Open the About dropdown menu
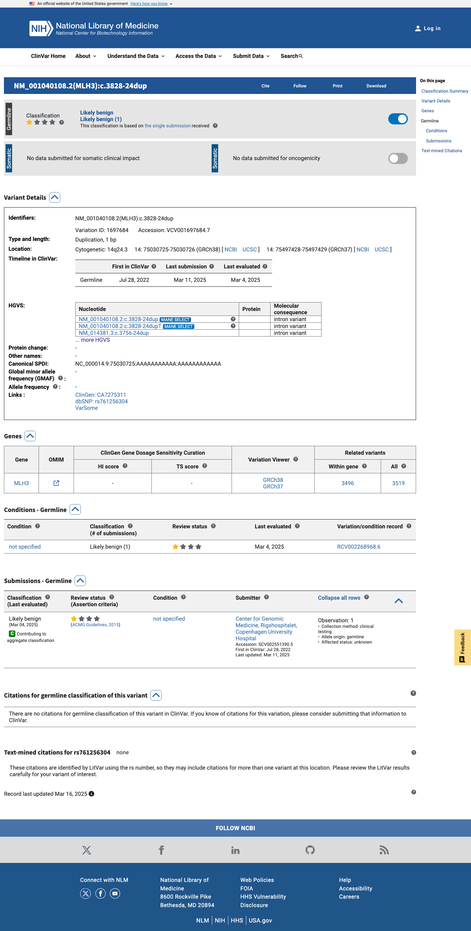Screen dimensions: 471x931 click(86, 56)
